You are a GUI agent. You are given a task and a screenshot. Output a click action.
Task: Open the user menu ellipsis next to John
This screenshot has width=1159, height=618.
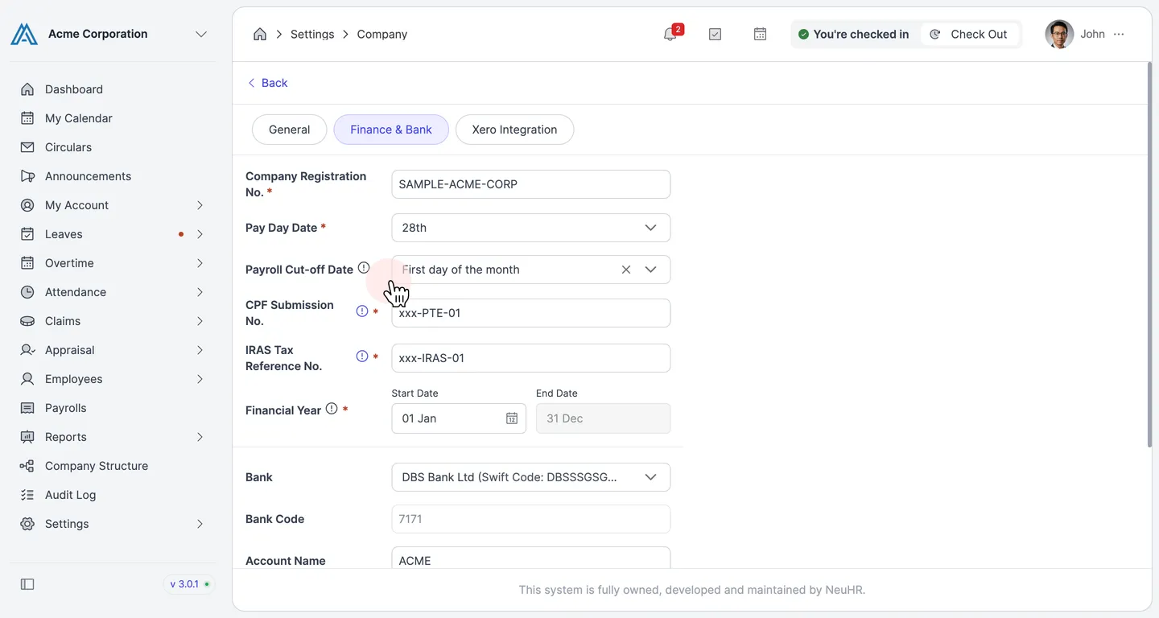pyautogui.click(x=1119, y=35)
